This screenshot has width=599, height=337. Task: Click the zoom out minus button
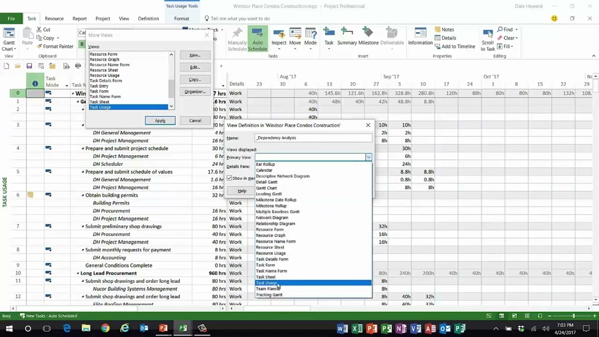(549, 316)
